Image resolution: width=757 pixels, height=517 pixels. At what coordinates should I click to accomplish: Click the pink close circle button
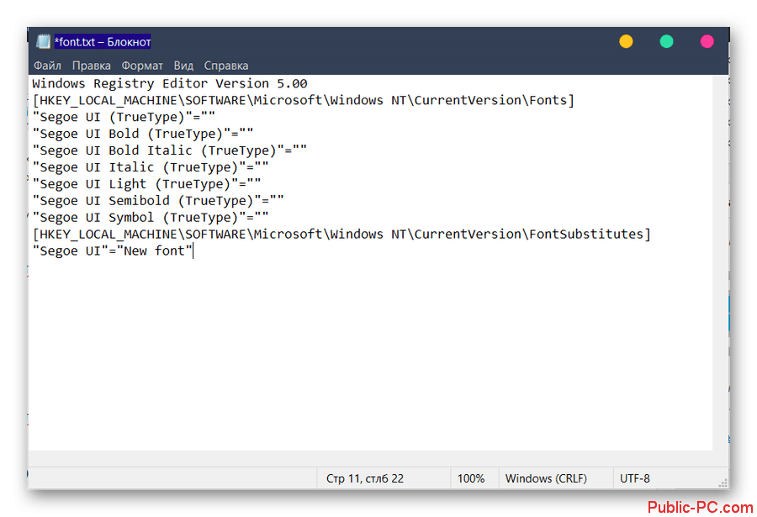click(707, 41)
